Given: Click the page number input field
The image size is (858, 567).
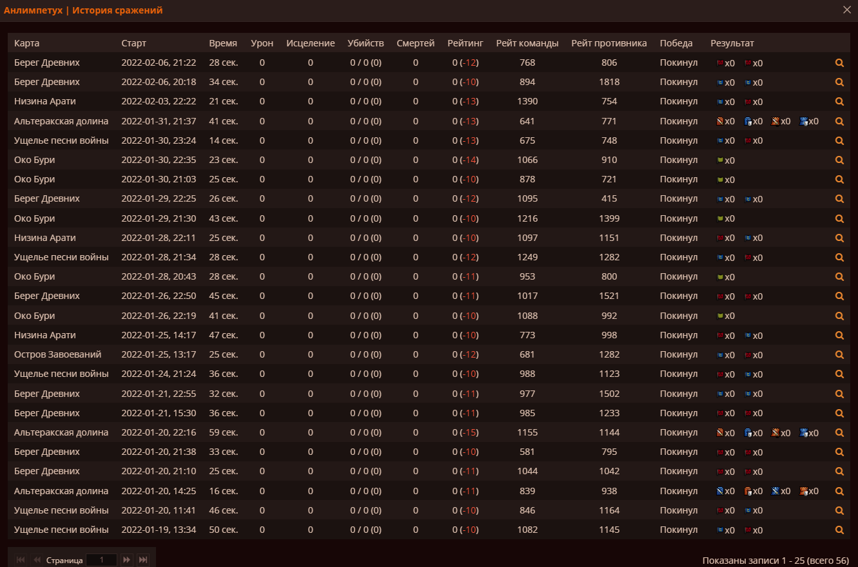Looking at the screenshot, I should 101,560.
